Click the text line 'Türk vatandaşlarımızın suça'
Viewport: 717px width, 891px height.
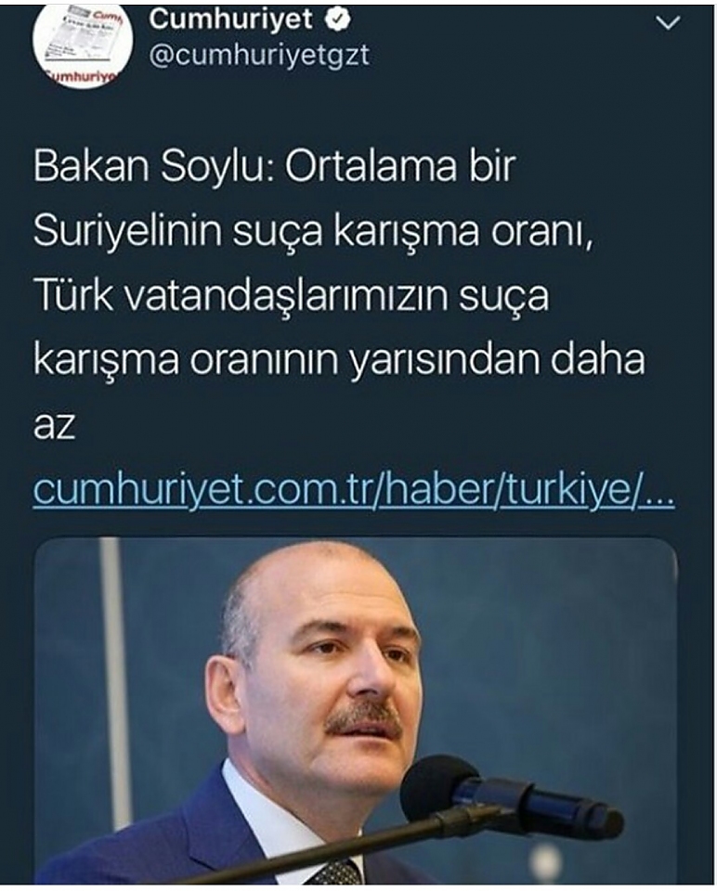[292, 297]
